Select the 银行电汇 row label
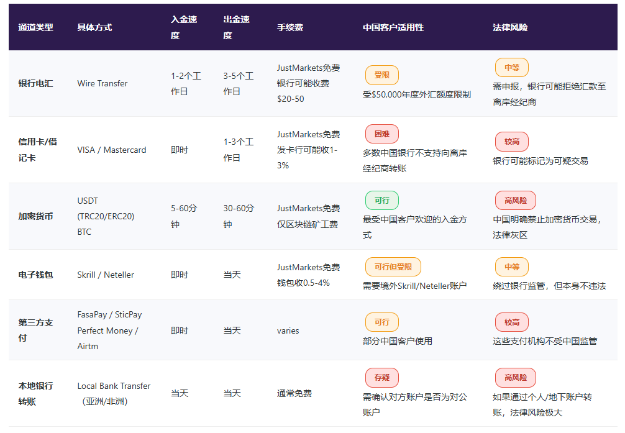 point(35,83)
